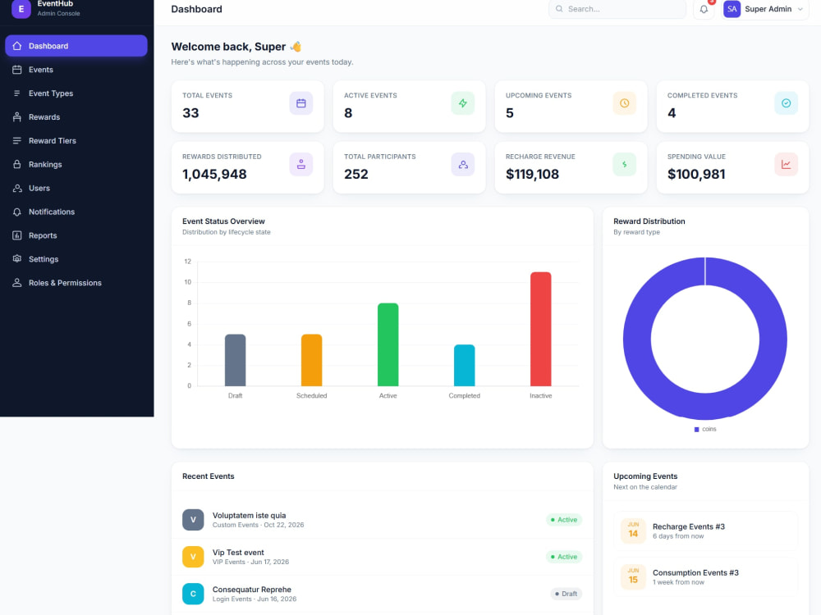Open Roles & Permissions page

point(76,283)
